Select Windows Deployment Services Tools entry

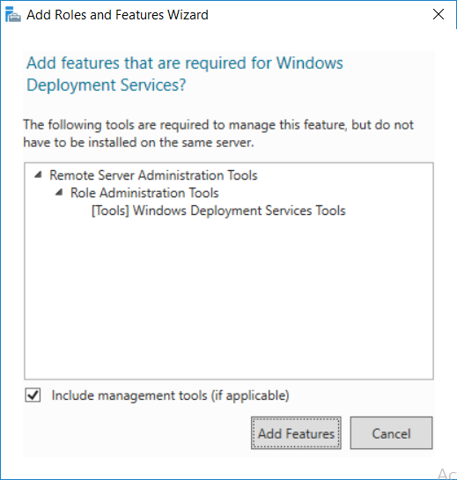(x=218, y=210)
